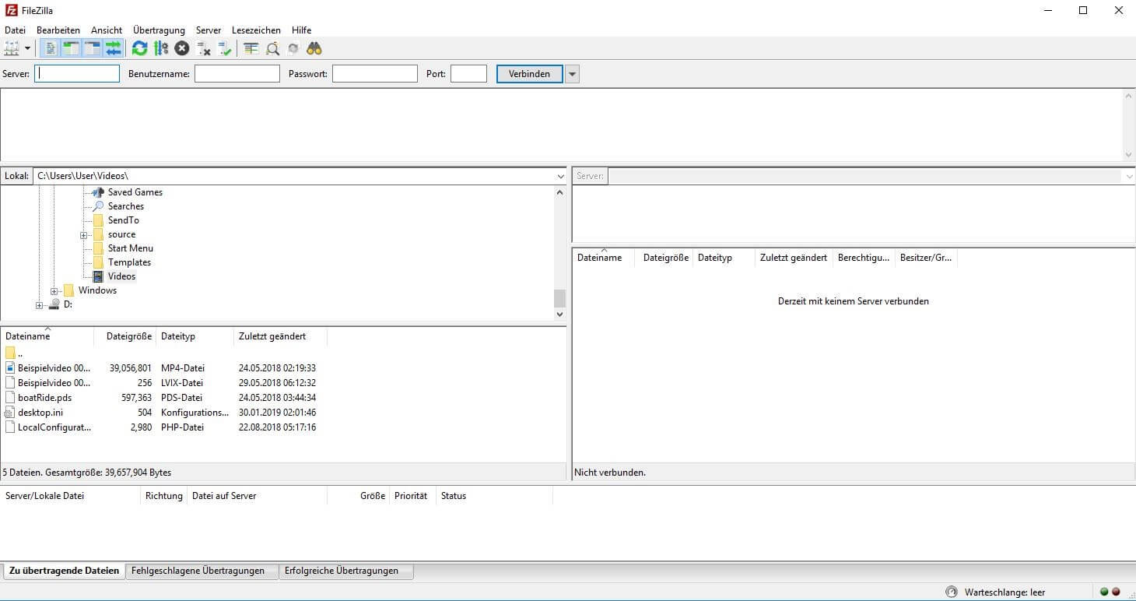Toggle the local directory tree view
Viewport: 1136px width, 601px height.
pos(72,48)
